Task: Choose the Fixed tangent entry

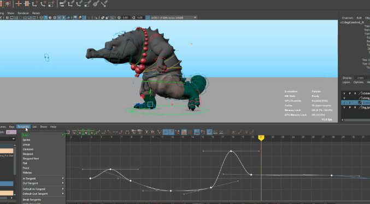Action: coord(26,168)
